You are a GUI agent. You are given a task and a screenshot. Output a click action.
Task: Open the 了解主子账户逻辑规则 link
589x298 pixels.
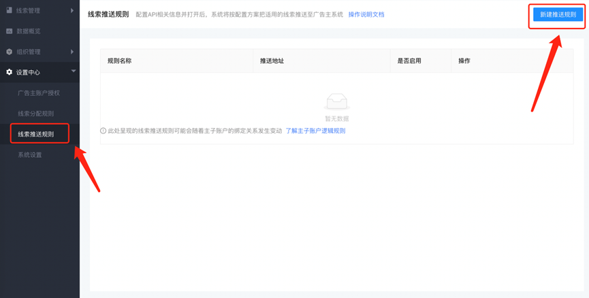click(x=315, y=131)
